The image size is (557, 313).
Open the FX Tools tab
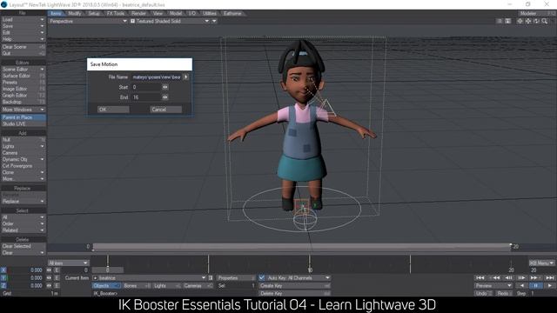click(116, 14)
